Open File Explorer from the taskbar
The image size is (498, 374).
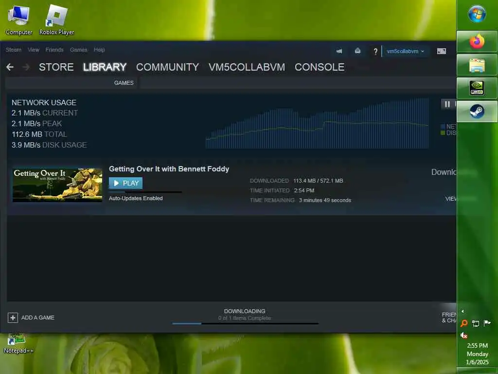[477, 65]
